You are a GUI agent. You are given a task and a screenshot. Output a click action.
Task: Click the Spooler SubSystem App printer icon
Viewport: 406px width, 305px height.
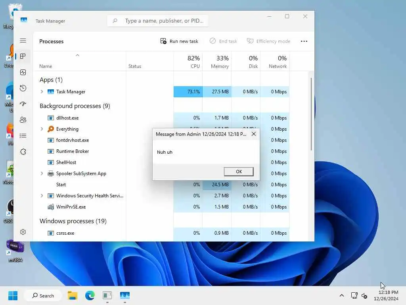tap(51, 174)
